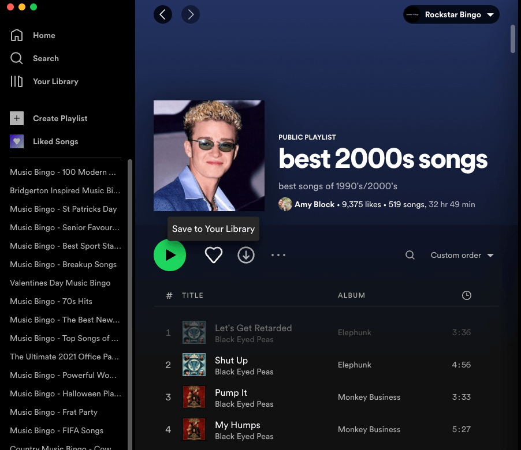Search within the playlist using magnifier icon

click(410, 255)
